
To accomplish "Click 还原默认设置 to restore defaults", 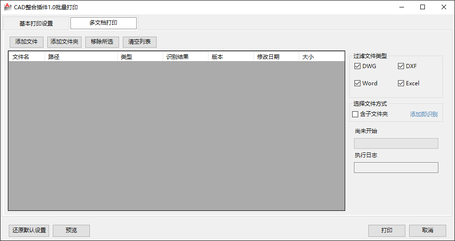I will [x=29, y=230].
